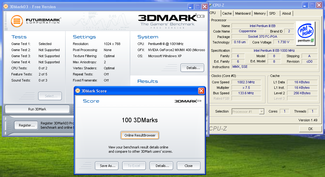Click the processor Name field value
This screenshot has width=325, height=177.
(262, 26)
